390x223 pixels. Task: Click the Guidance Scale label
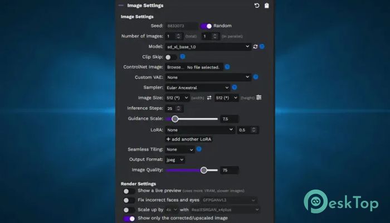[145, 118]
